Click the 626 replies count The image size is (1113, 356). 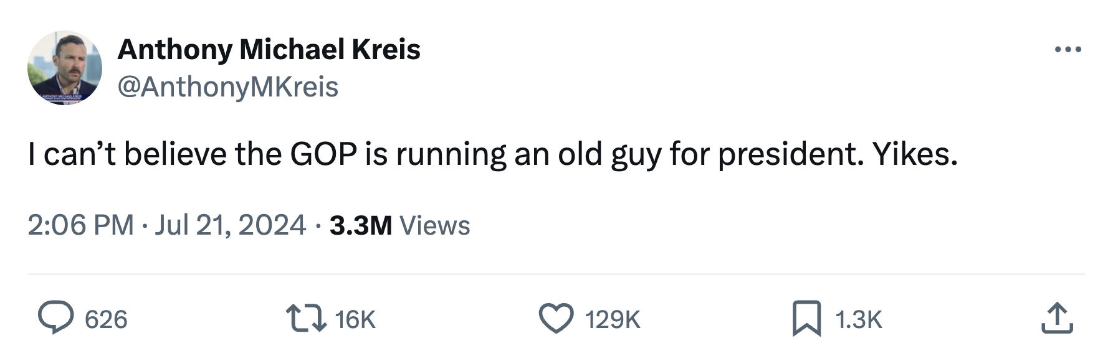tap(106, 320)
